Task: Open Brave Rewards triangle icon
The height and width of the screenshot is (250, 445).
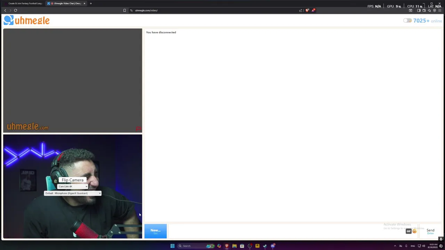Action: point(313,10)
